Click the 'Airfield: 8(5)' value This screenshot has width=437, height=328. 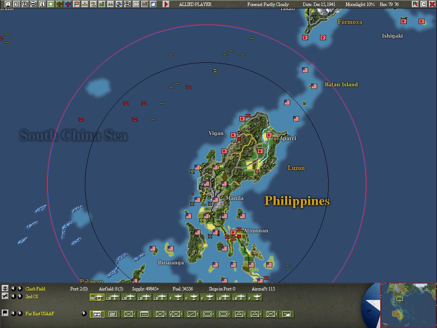(111, 289)
